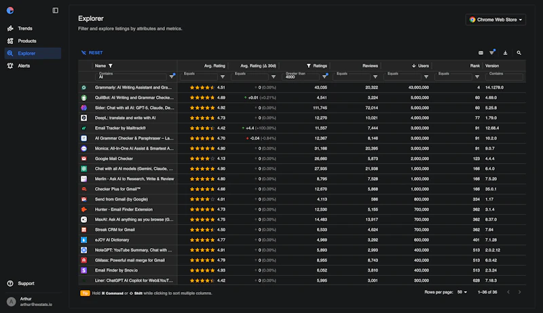Click the 43,000,000 users value
543x313 pixels.
419,87
